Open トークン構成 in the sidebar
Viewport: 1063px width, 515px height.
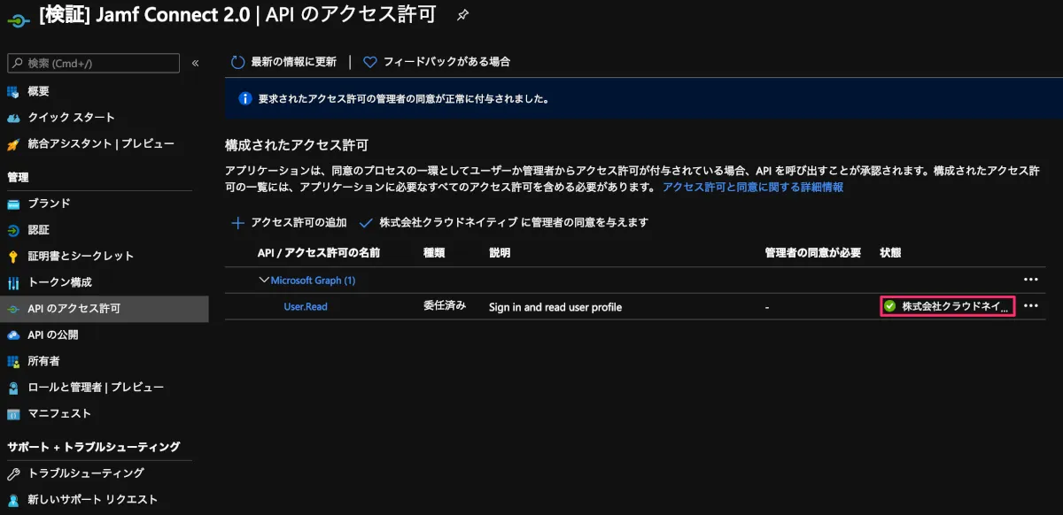(x=59, y=283)
